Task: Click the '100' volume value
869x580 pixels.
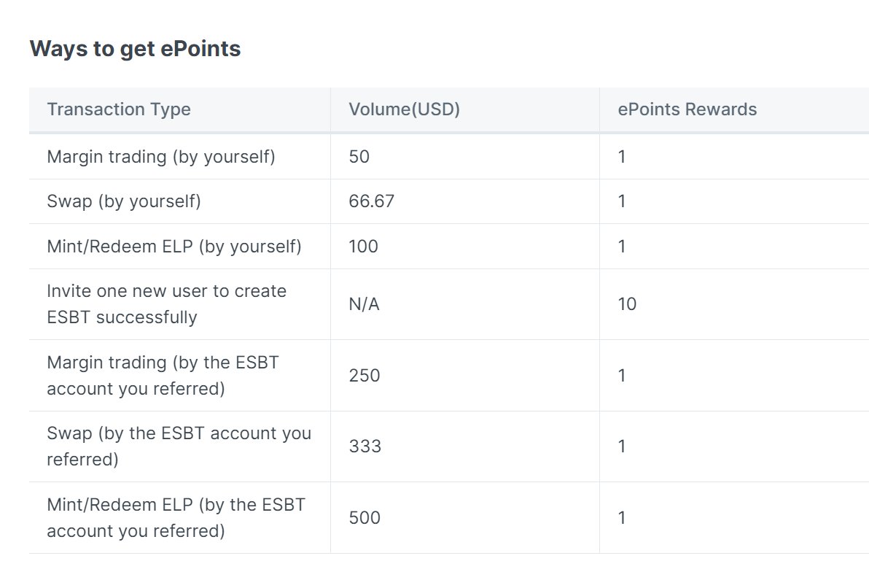Action: point(364,246)
